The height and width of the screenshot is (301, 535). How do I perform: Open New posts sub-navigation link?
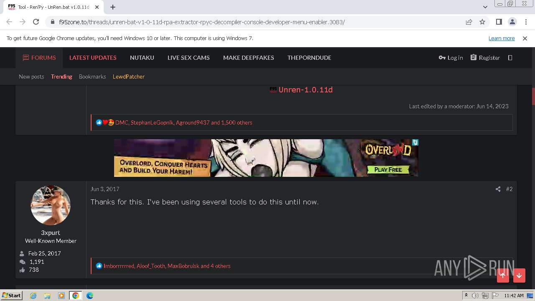coord(31,77)
